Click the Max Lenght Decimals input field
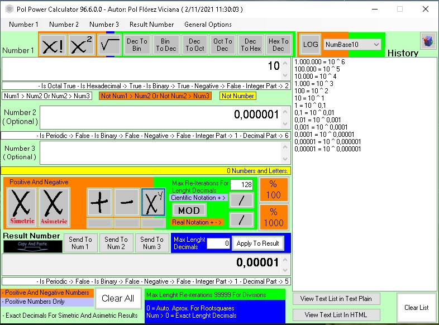 (218, 243)
